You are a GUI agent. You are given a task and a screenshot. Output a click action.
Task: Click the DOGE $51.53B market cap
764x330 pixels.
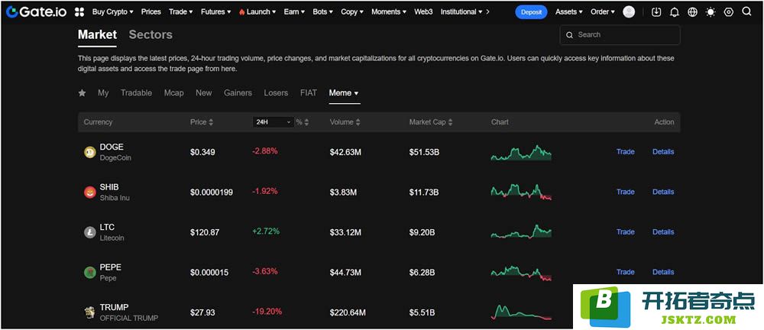[424, 152]
